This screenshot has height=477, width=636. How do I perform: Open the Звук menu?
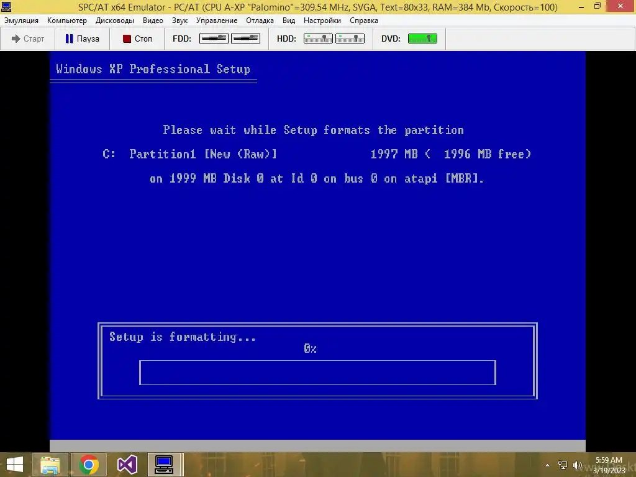[179, 20]
